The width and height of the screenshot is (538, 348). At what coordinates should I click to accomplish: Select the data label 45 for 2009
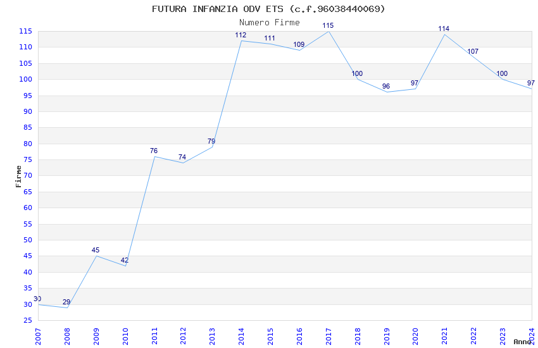point(96,250)
